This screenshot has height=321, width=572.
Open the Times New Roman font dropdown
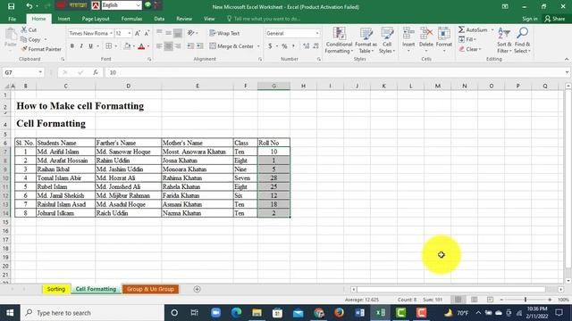pos(111,33)
